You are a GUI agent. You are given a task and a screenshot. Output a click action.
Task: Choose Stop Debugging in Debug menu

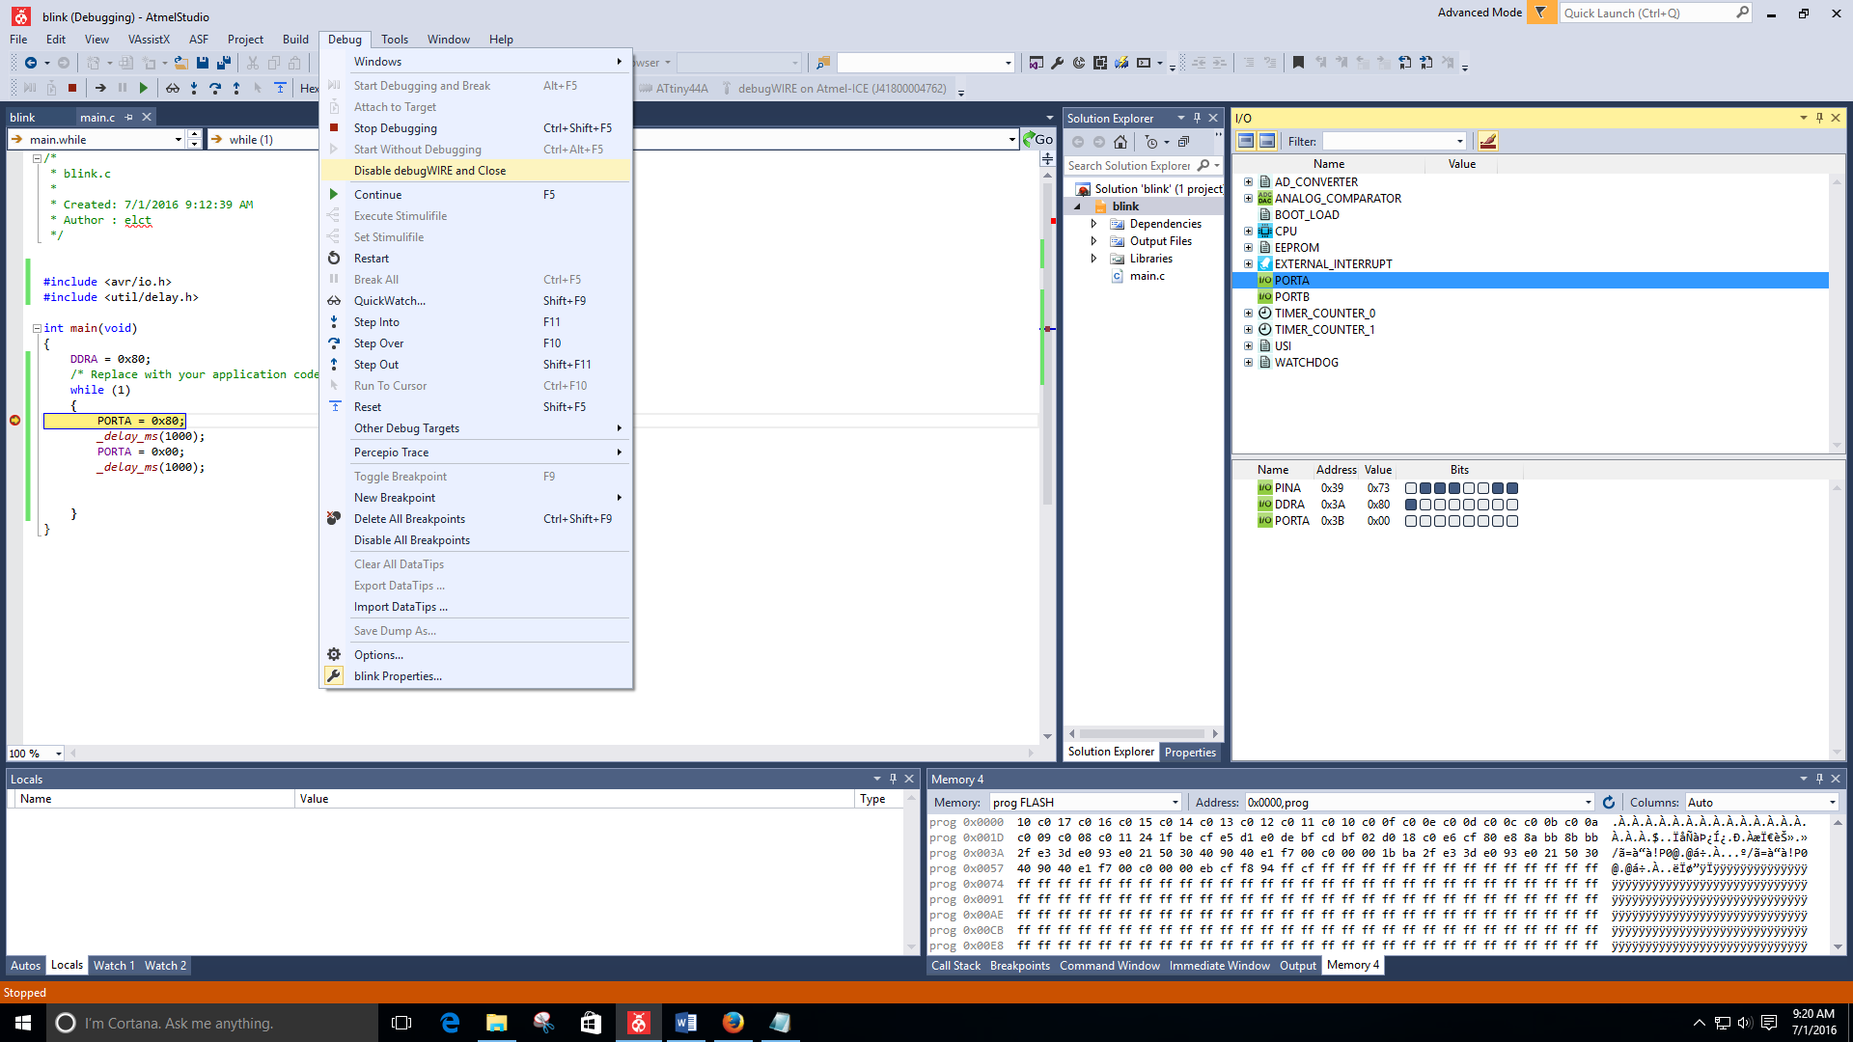tap(477, 128)
